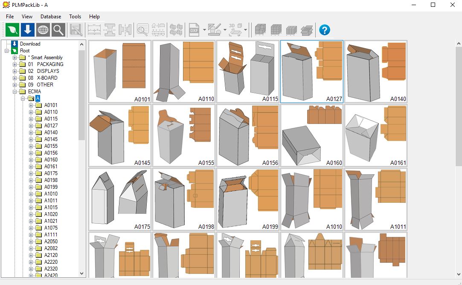The height and width of the screenshot is (285, 462).
Task: Click the I-beam shaped toolbar icon
Action: click(110, 30)
